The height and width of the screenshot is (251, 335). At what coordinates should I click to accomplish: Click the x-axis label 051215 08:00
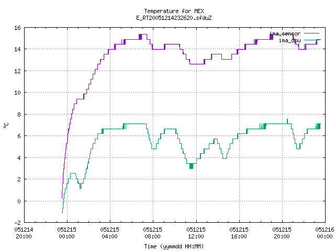click(x=152, y=233)
